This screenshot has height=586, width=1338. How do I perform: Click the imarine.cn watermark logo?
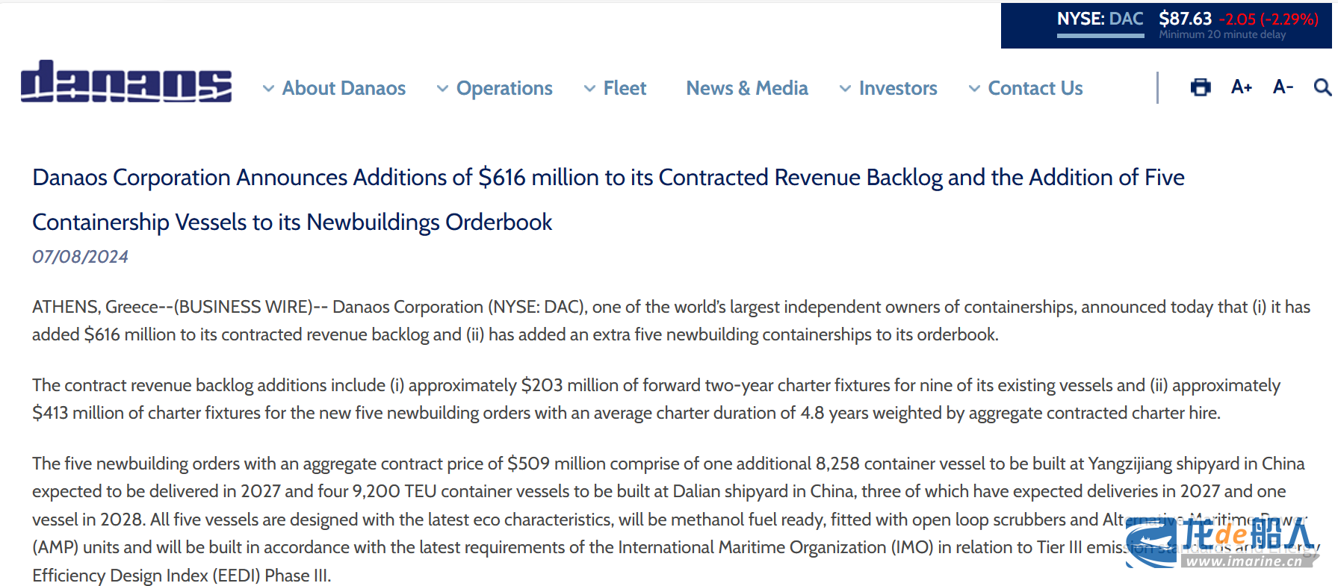(1221, 543)
